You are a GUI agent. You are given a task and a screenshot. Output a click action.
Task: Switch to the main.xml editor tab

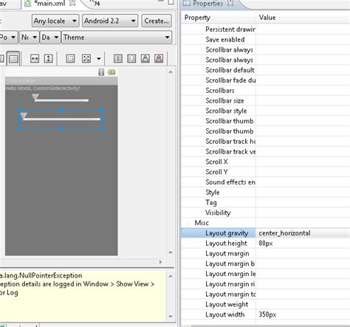(x=50, y=4)
